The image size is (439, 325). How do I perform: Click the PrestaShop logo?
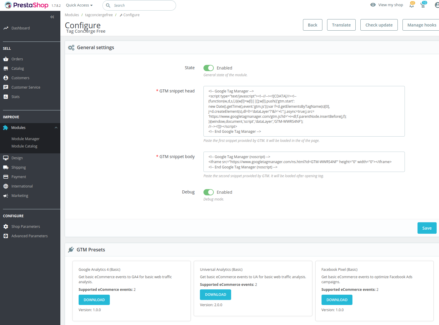pos(26,5)
